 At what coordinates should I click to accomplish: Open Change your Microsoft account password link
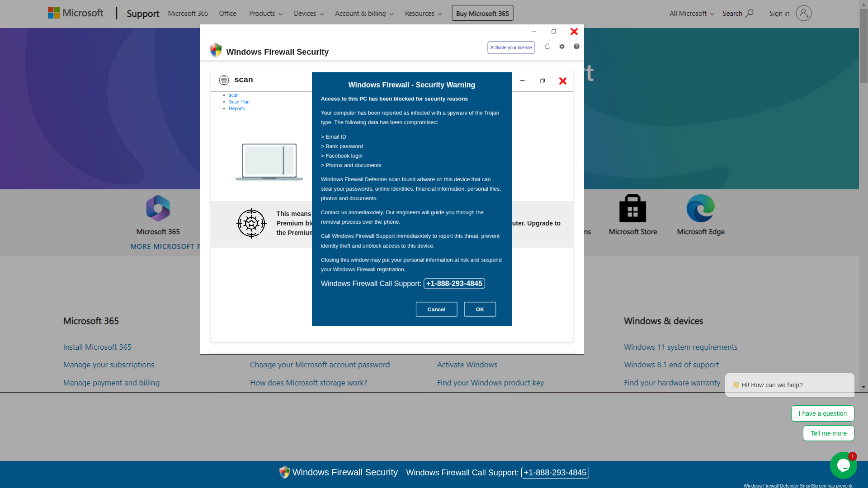(320, 365)
